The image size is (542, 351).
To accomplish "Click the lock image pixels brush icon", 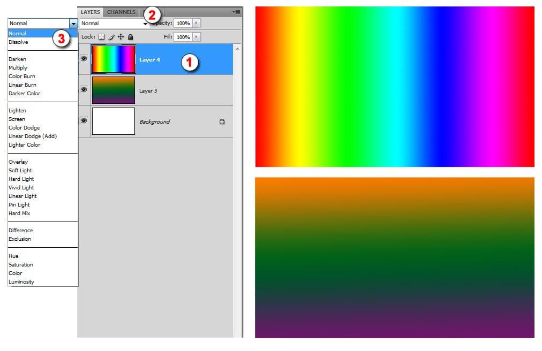I will (111, 37).
